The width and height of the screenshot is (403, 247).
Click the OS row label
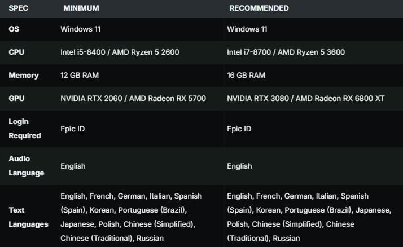click(x=14, y=29)
